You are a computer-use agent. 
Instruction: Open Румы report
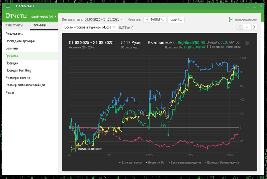[30, 92]
